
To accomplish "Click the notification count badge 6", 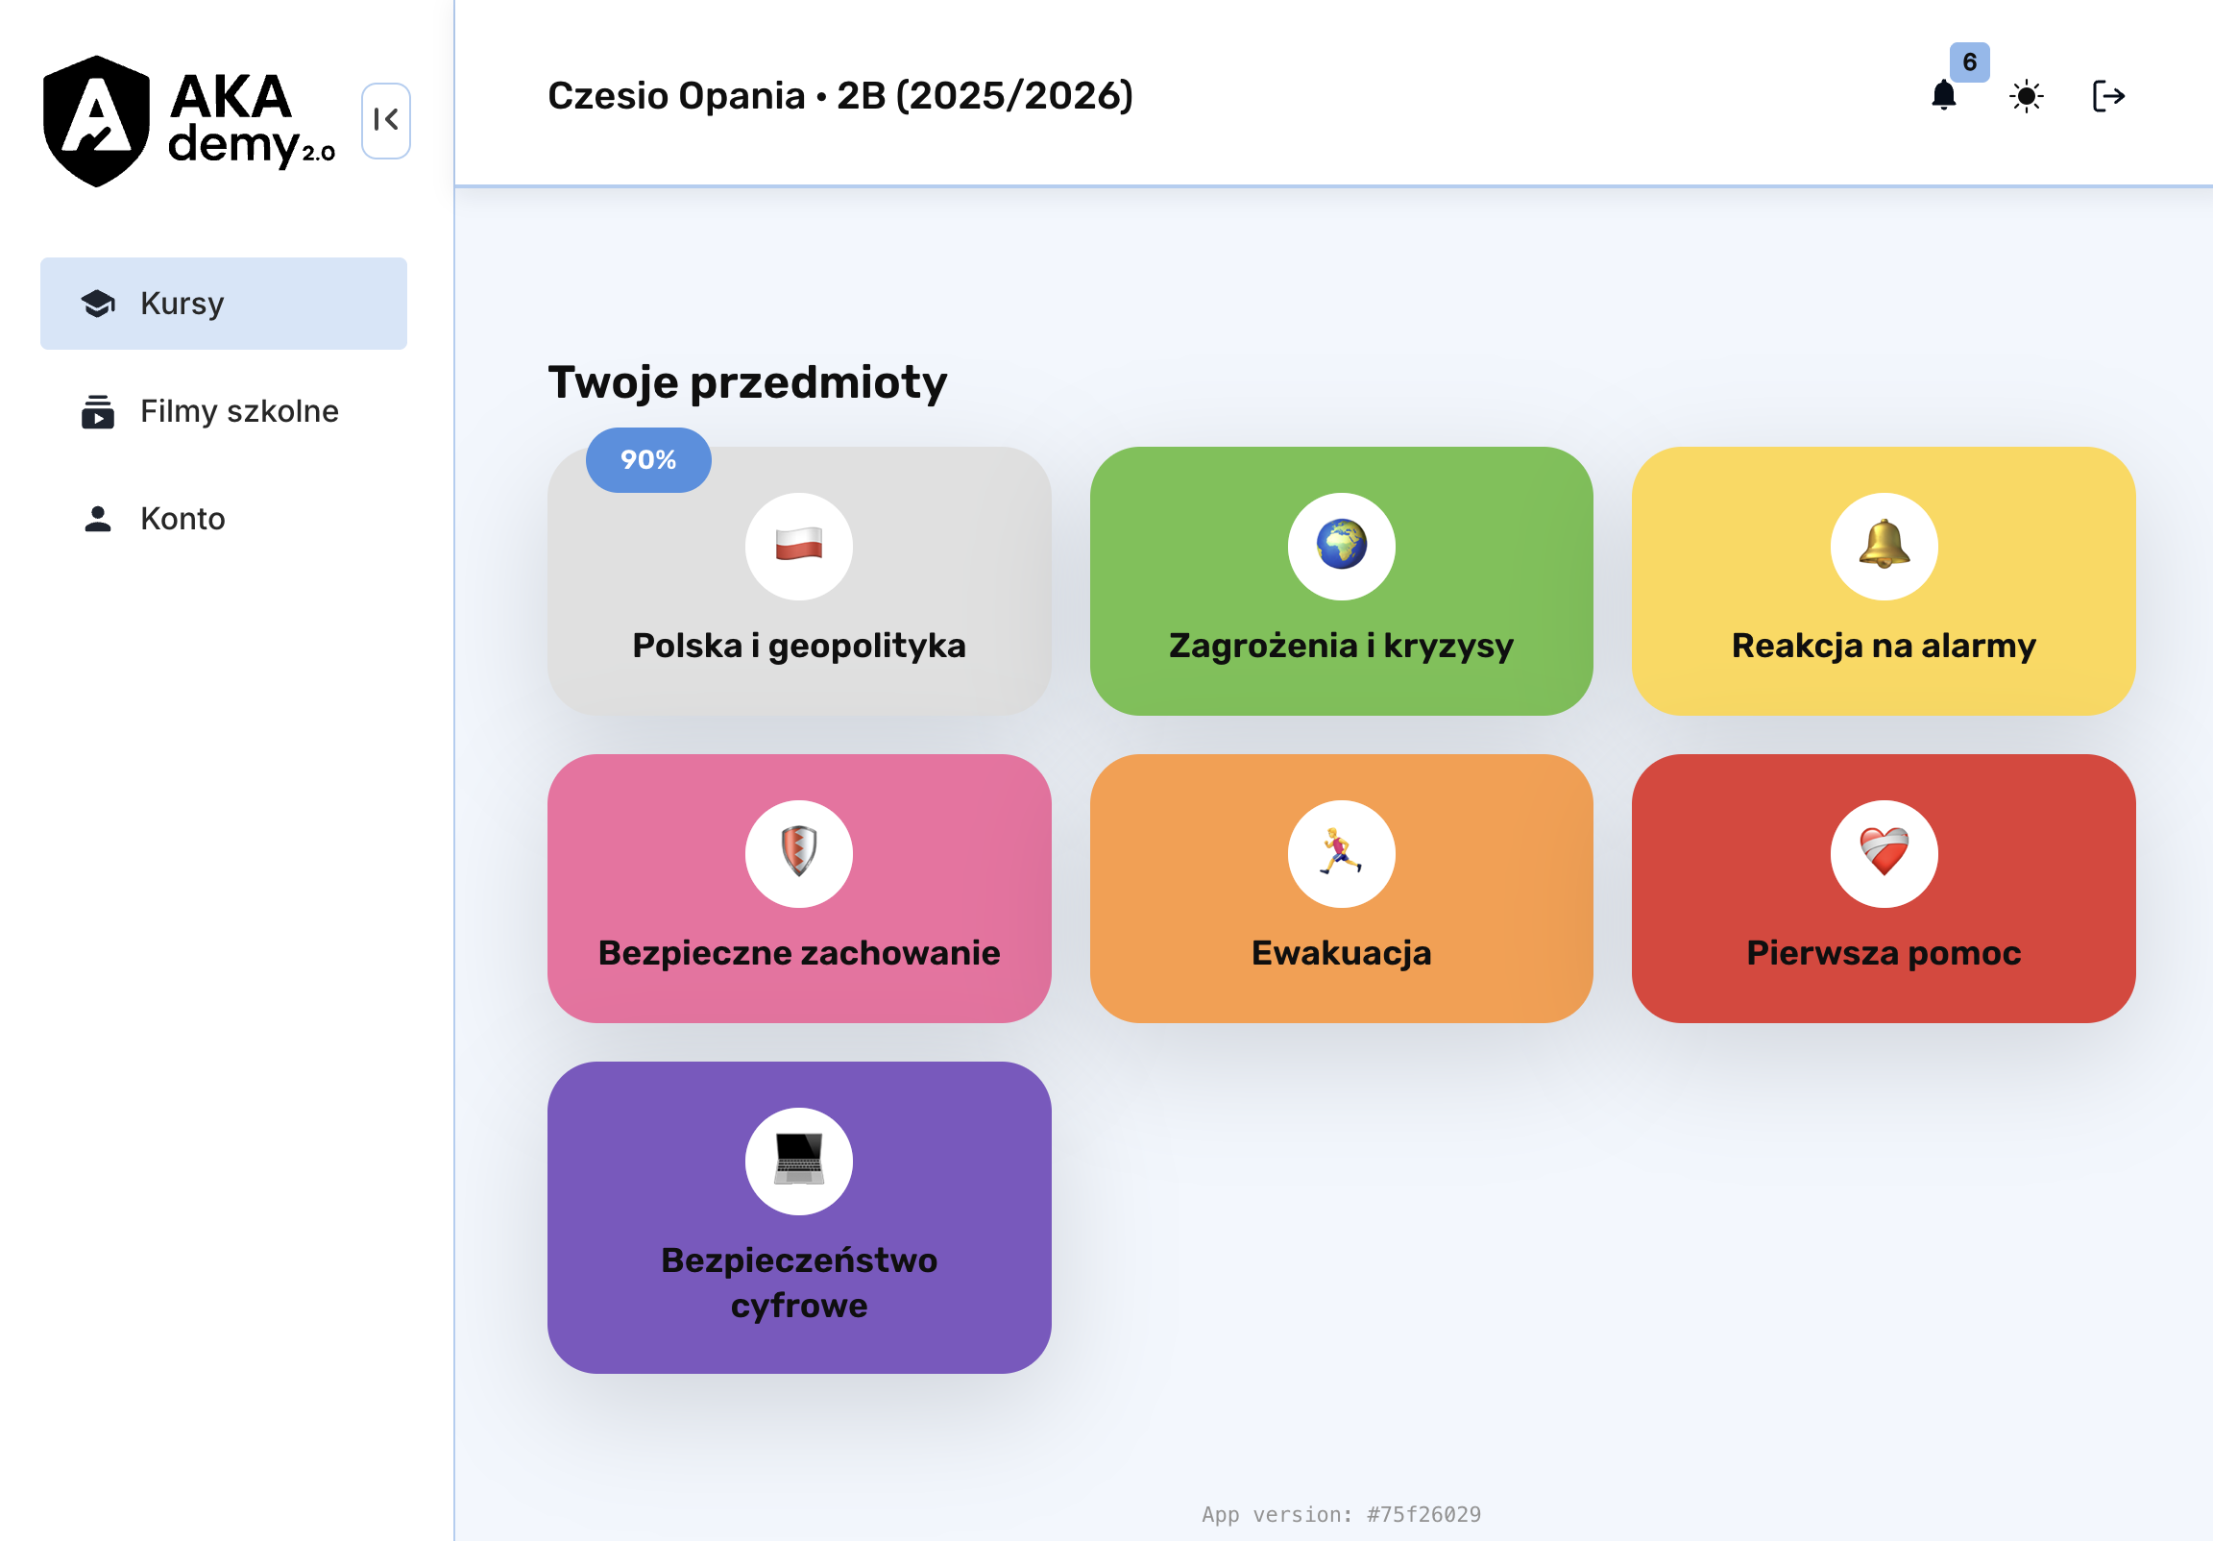I will click(x=1969, y=62).
